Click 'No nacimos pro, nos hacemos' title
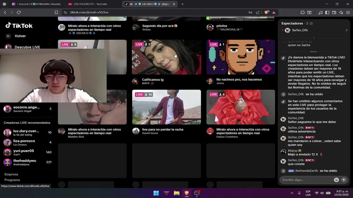 239,79
